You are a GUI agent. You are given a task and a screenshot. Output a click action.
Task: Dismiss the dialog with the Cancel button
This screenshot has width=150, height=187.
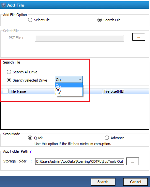tap(135, 182)
